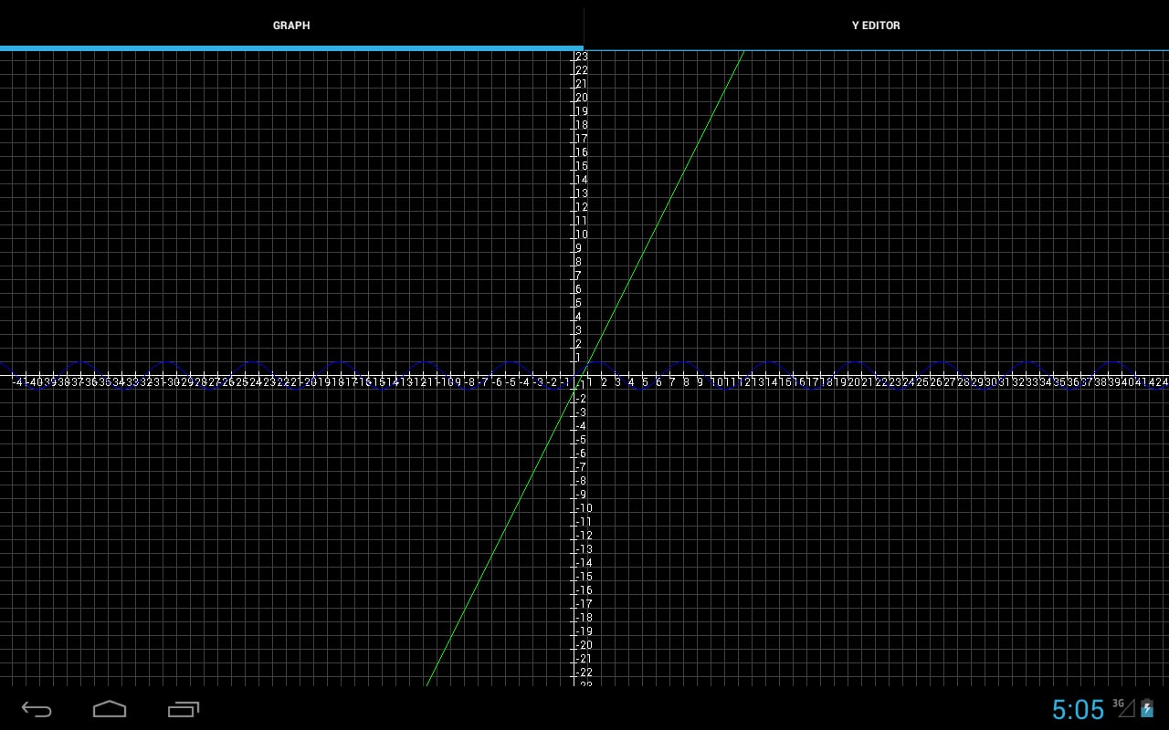Tap the y-axis label -20
This screenshot has width=1169, height=730.
(584, 645)
